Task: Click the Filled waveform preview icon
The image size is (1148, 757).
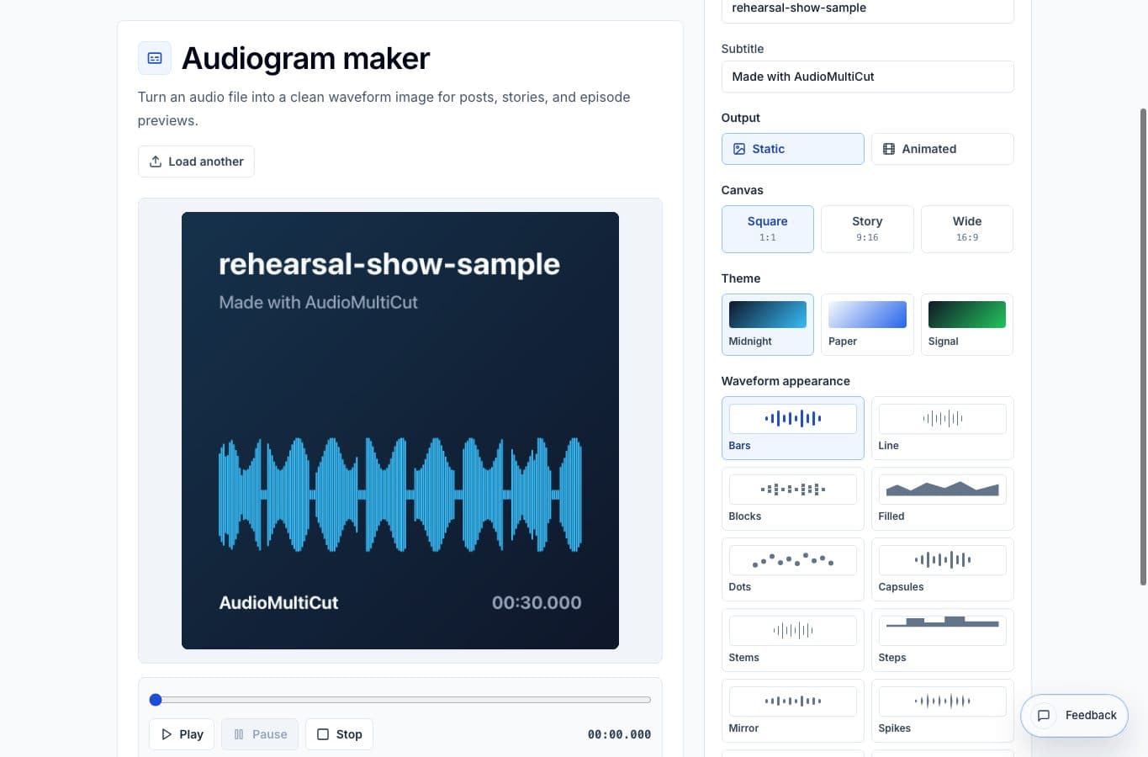Action: click(x=943, y=489)
